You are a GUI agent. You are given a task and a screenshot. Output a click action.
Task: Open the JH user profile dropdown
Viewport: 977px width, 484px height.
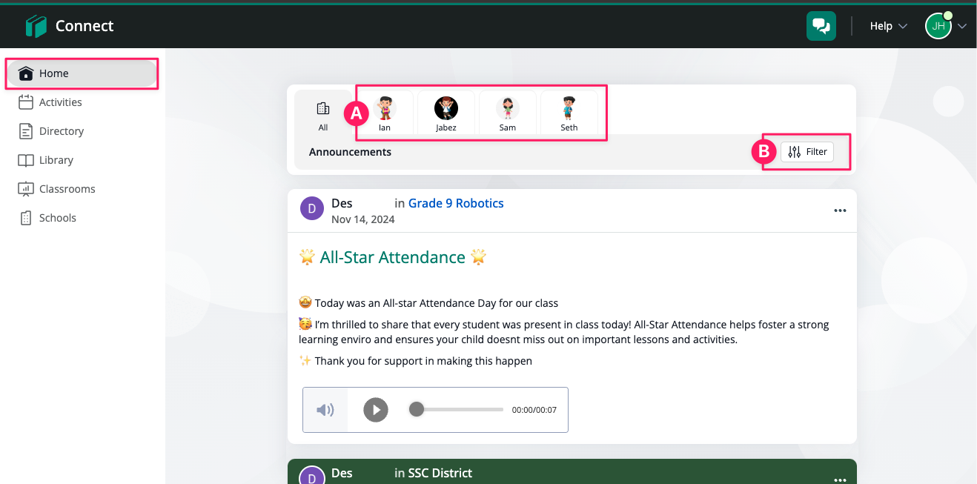[946, 26]
